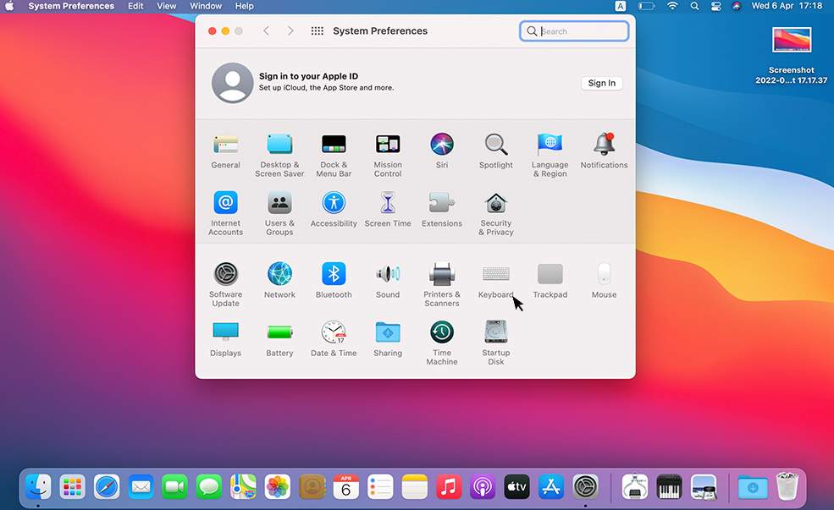Open Messages from the Dock
Viewport: 834px width, 510px height.
(x=209, y=486)
